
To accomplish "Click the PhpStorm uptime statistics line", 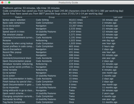I will click(x=31, y=8).
